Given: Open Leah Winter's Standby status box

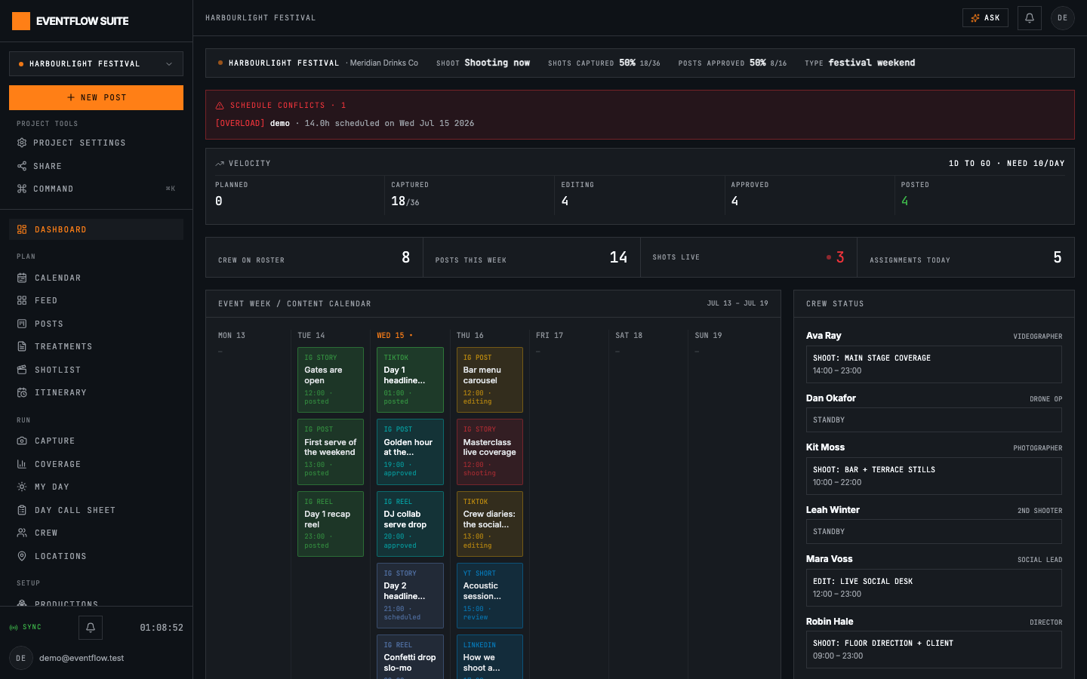Looking at the screenshot, I should tap(934, 532).
